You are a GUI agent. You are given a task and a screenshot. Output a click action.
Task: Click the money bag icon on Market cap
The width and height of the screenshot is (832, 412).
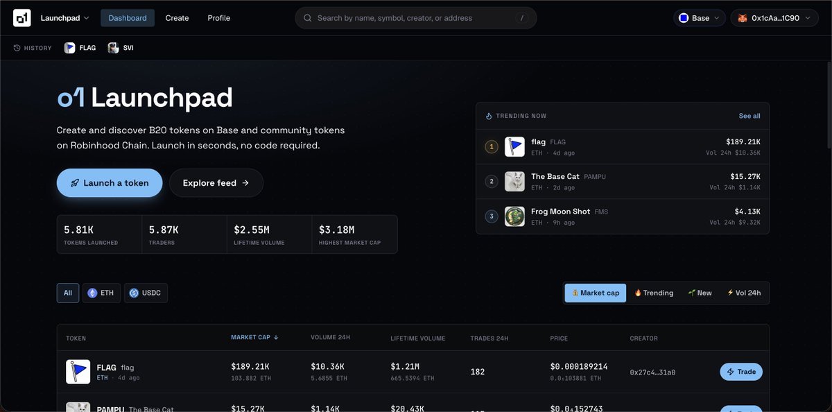[575, 293]
